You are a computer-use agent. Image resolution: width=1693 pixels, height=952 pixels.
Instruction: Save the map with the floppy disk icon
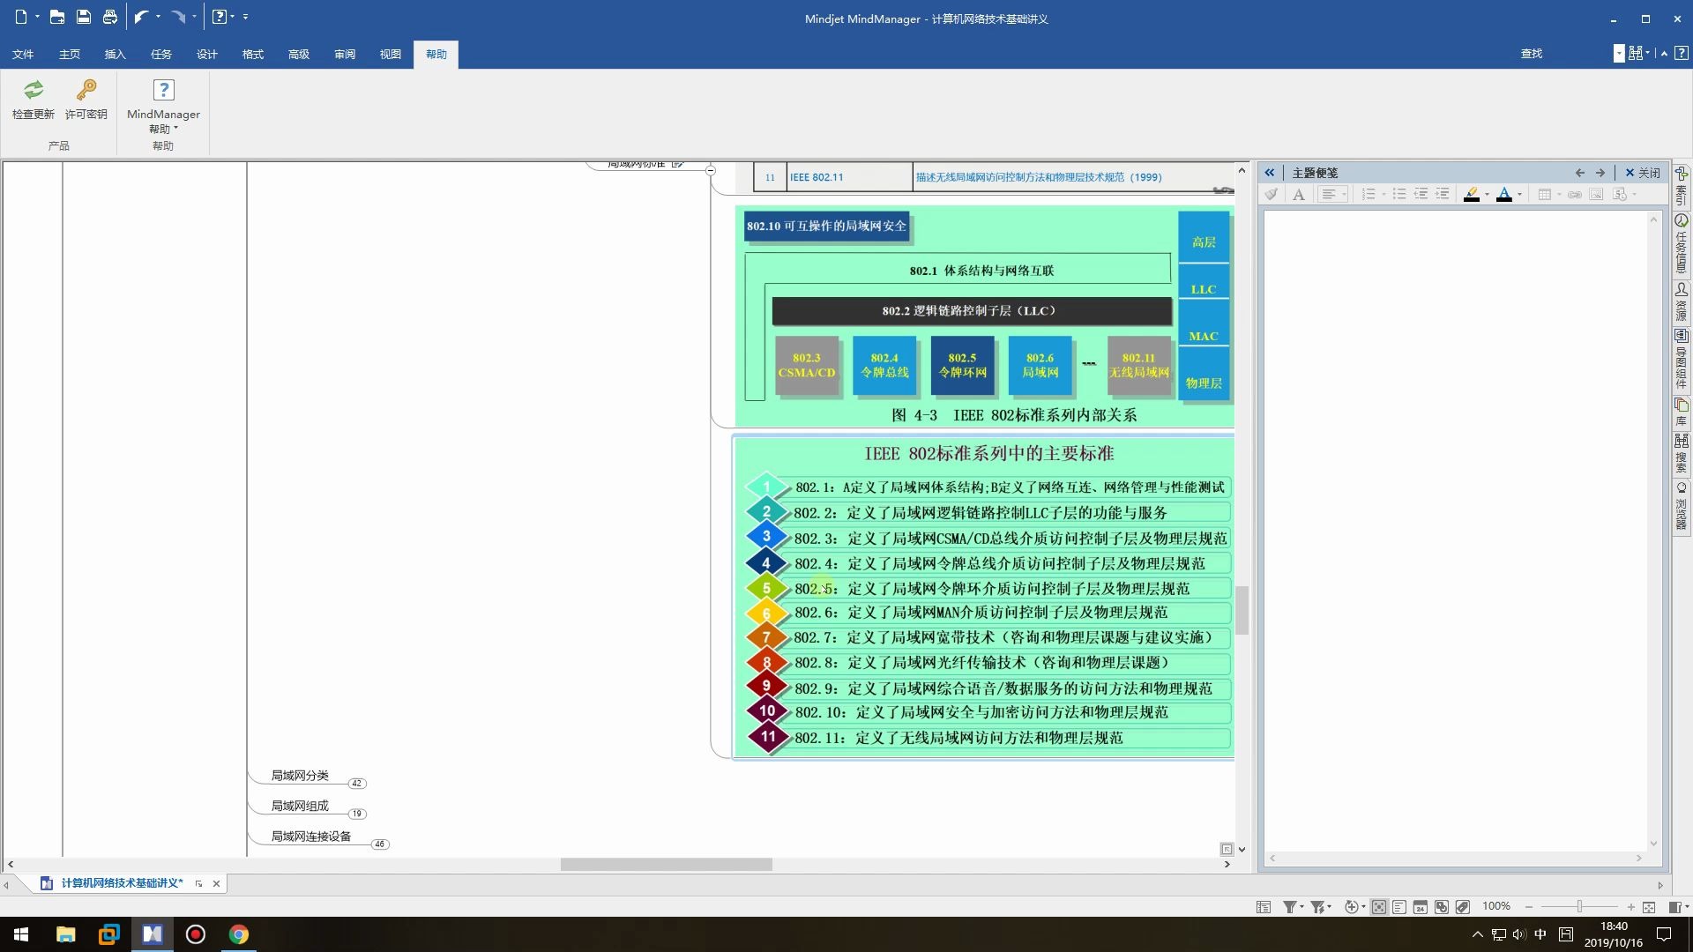coord(84,17)
